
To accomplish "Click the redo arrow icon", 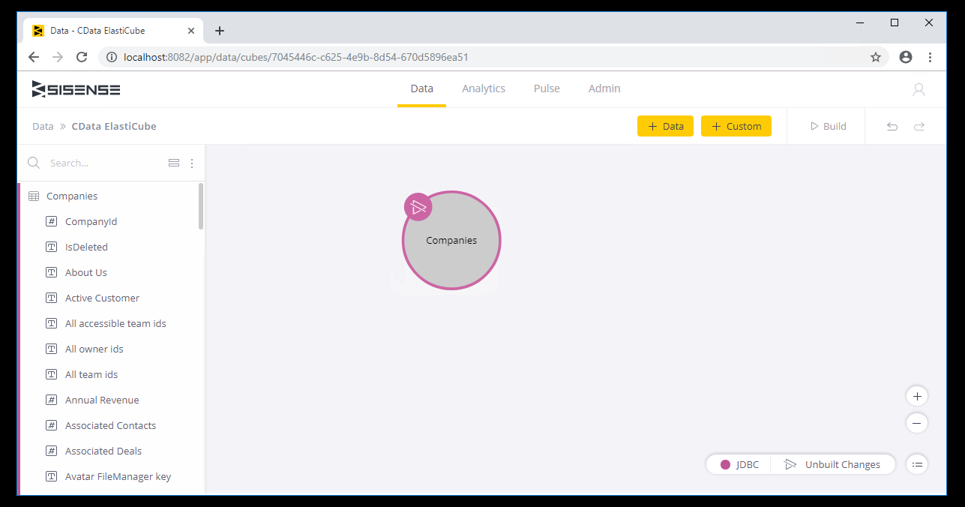I will (919, 127).
